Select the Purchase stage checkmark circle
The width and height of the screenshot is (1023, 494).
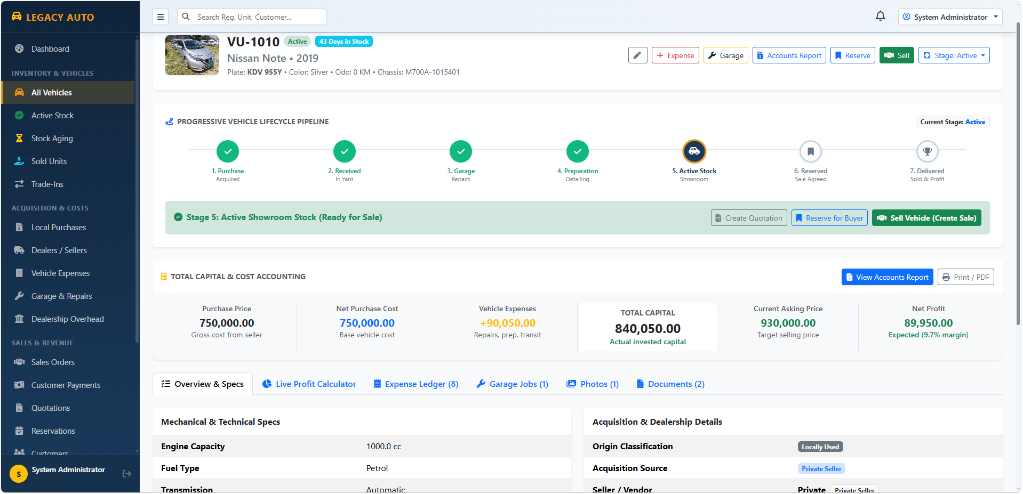click(x=228, y=151)
